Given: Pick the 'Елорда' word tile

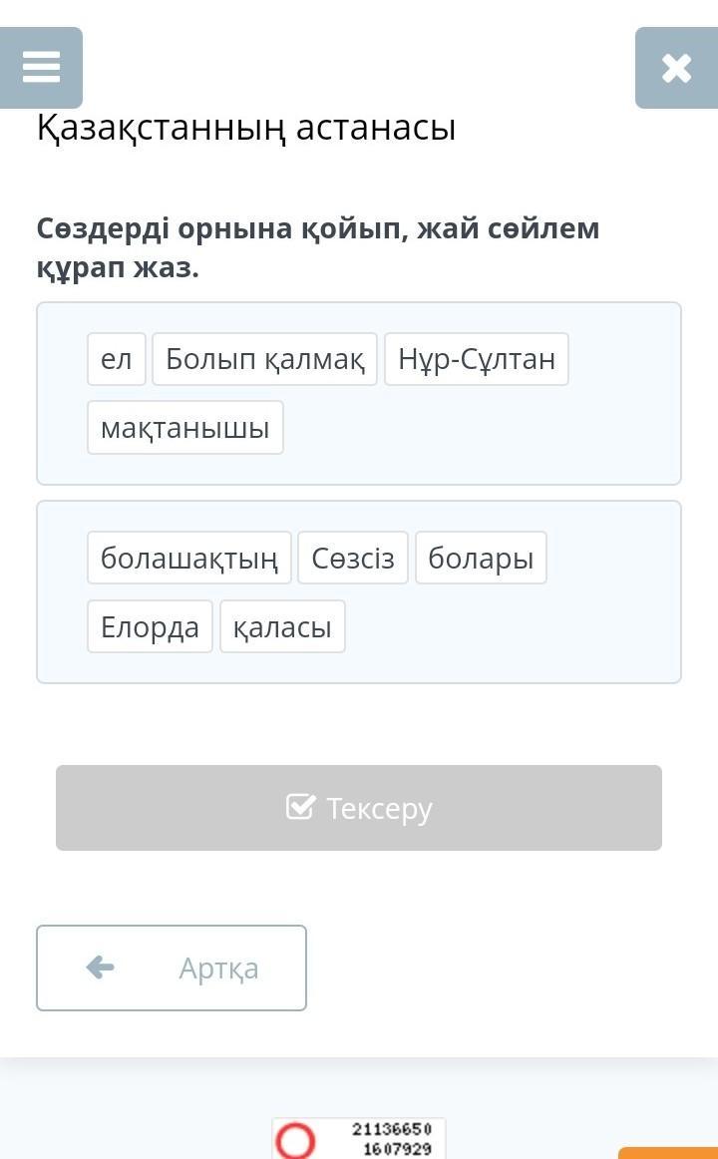Looking at the screenshot, I should [150, 626].
